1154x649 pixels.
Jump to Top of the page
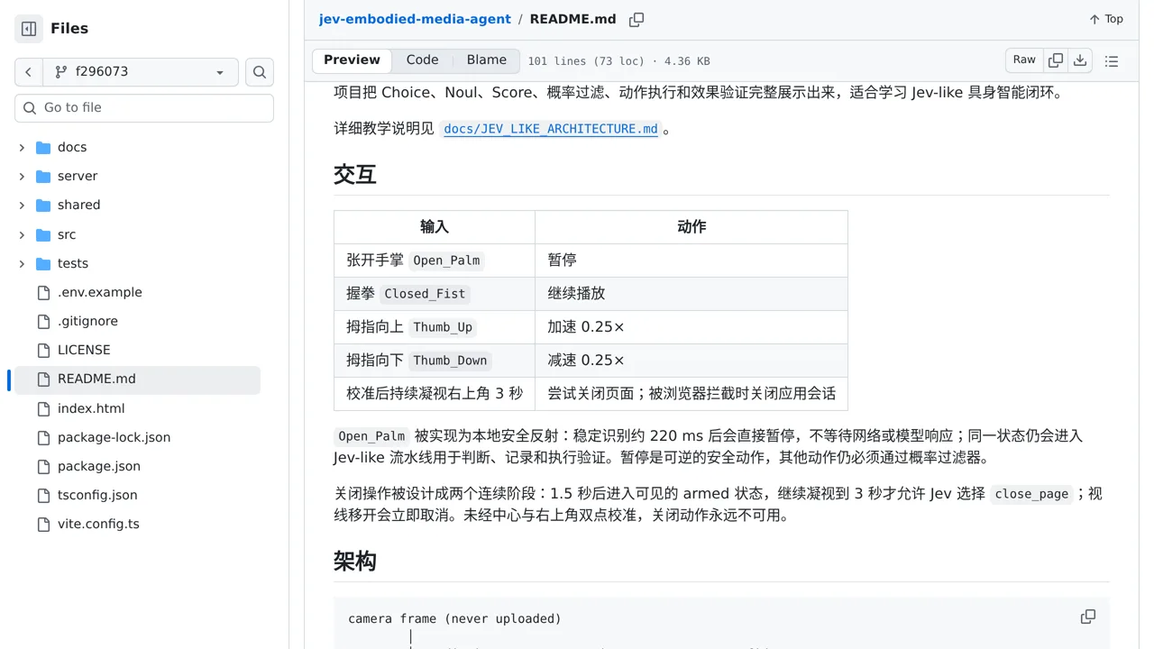click(1106, 19)
